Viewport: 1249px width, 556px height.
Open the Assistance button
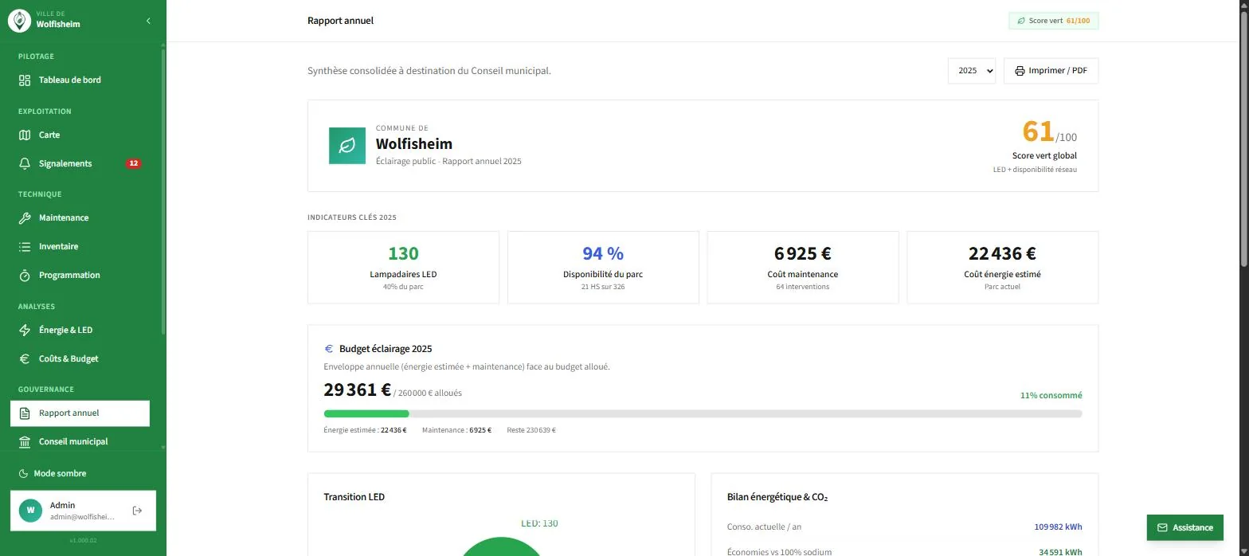coord(1184,527)
